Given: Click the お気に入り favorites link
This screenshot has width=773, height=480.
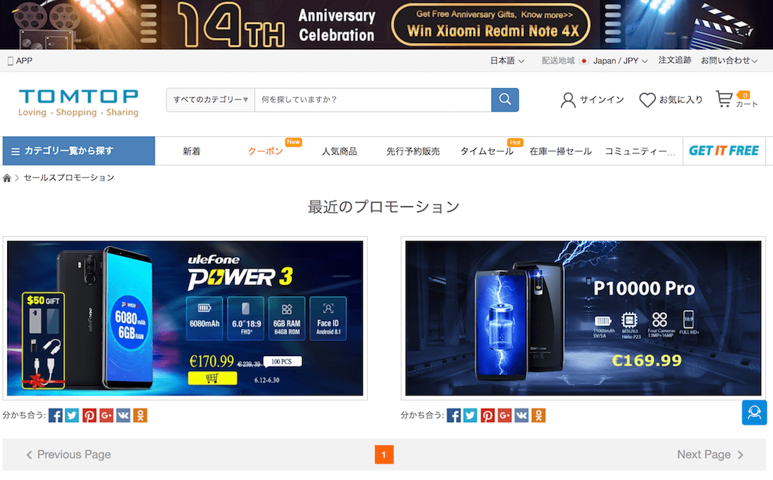Looking at the screenshot, I should 681,100.
